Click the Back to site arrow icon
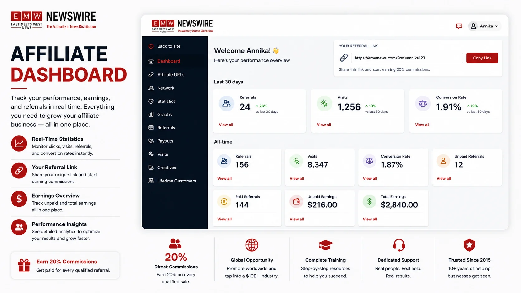The width and height of the screenshot is (521, 293). [x=151, y=46]
